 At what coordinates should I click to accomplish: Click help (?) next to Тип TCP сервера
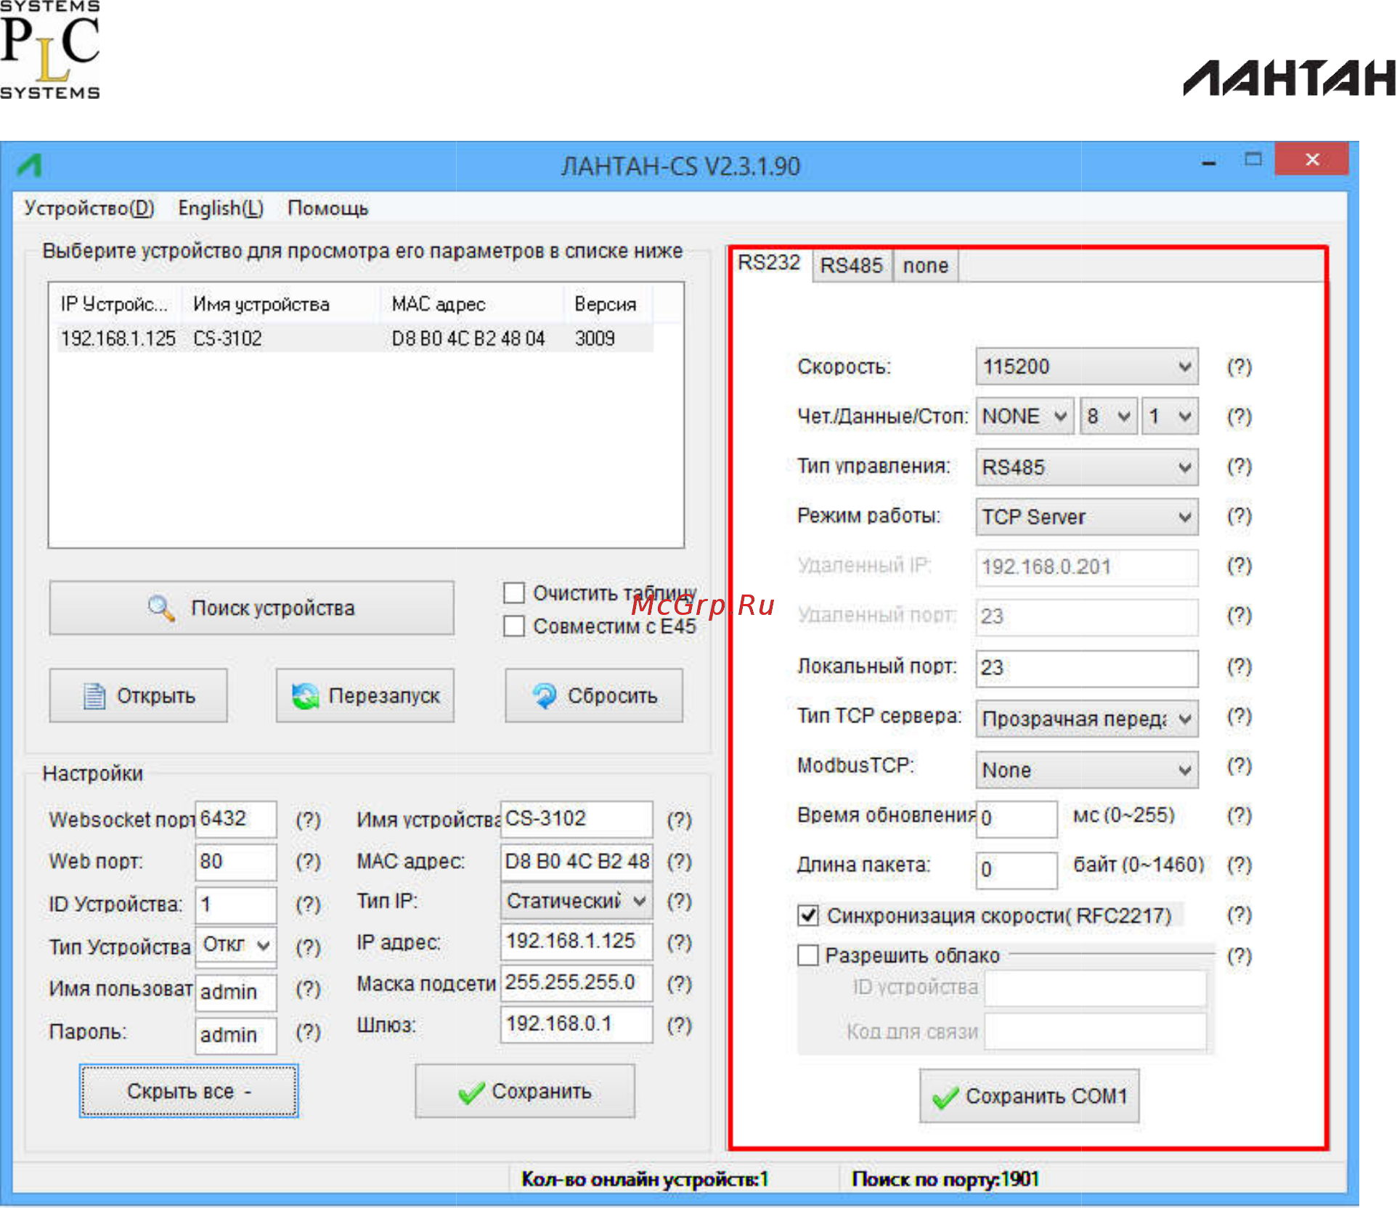(x=1239, y=716)
